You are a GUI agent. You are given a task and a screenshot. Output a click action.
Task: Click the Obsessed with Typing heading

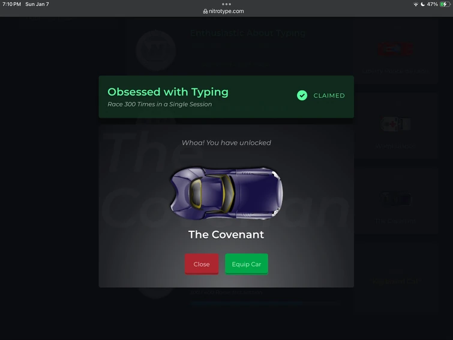168,92
